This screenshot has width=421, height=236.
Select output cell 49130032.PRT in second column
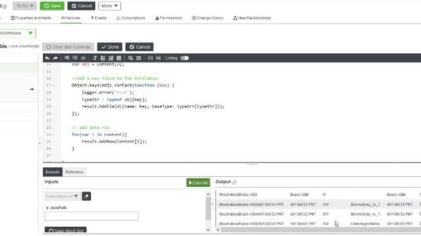303,214
